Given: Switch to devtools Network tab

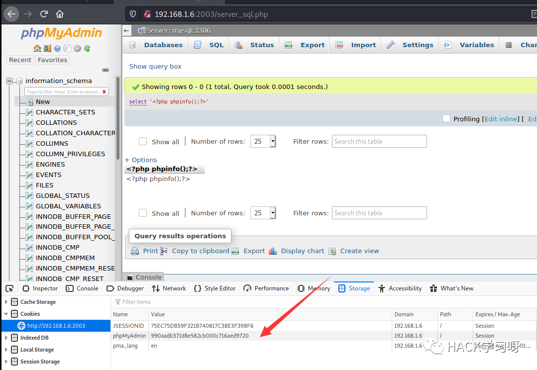Looking at the screenshot, I should click(x=169, y=288).
